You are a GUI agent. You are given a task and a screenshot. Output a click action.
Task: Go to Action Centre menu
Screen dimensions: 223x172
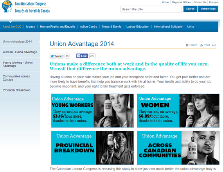(88, 27)
